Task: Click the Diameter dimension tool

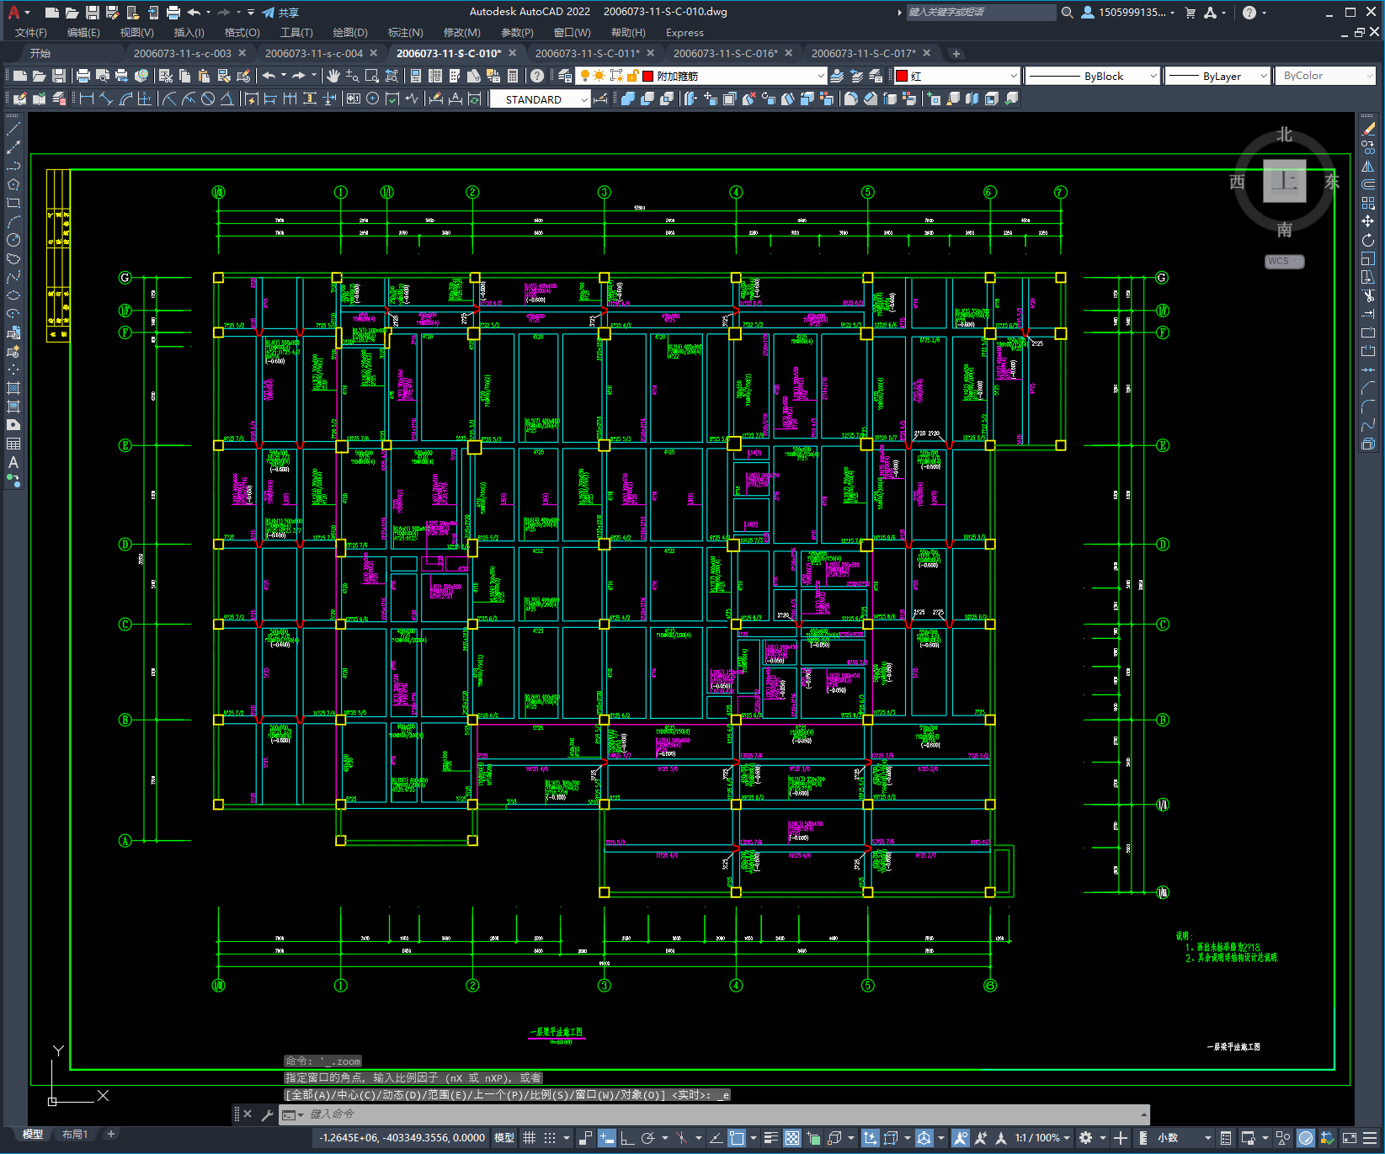Action: pos(208,98)
